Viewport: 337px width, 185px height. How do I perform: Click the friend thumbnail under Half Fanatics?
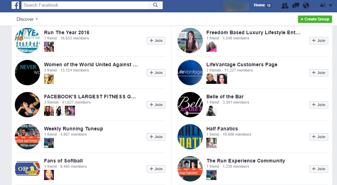pyautogui.click(x=211, y=143)
